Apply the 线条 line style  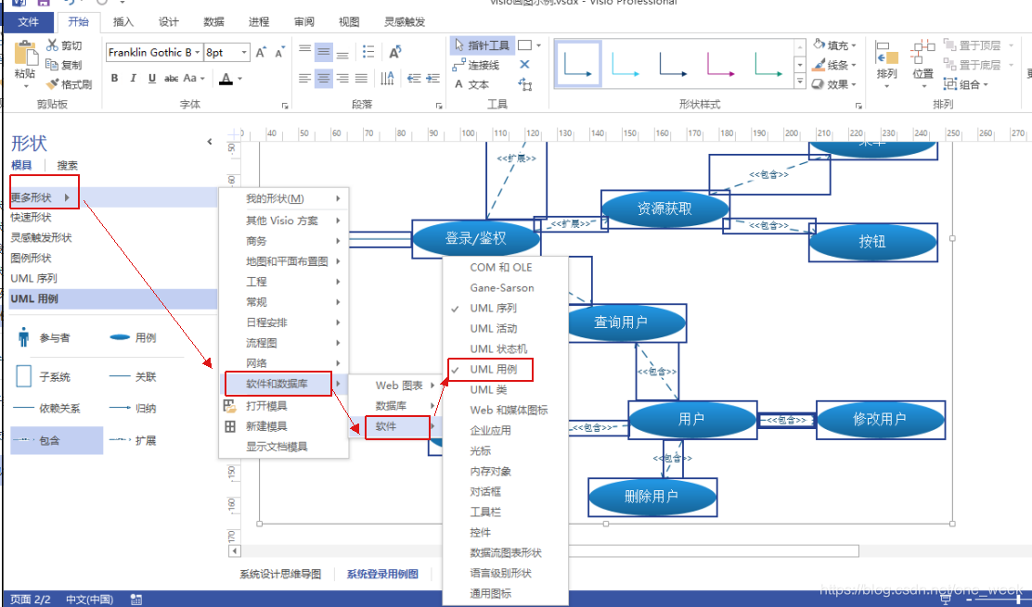pyautogui.click(x=836, y=64)
